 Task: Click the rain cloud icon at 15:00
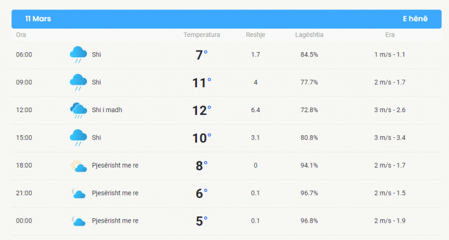[x=78, y=138]
